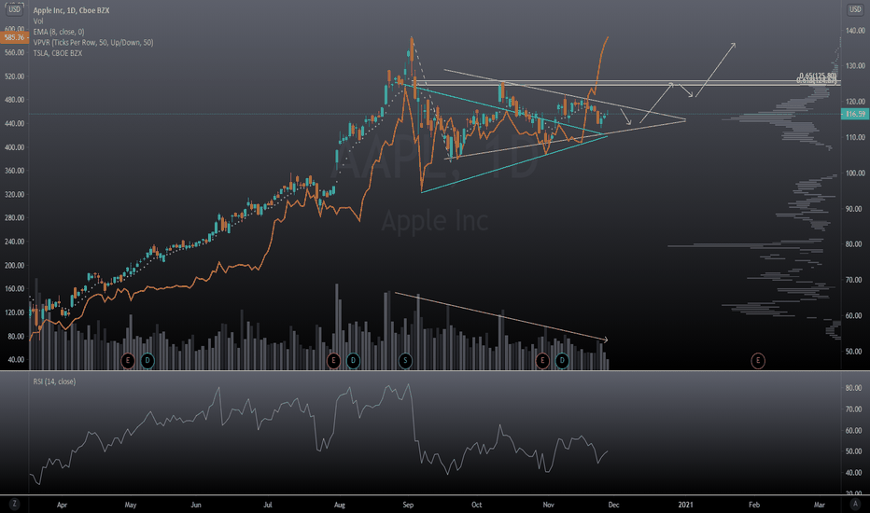Click 70.00 on the RSI scale

[853, 409]
